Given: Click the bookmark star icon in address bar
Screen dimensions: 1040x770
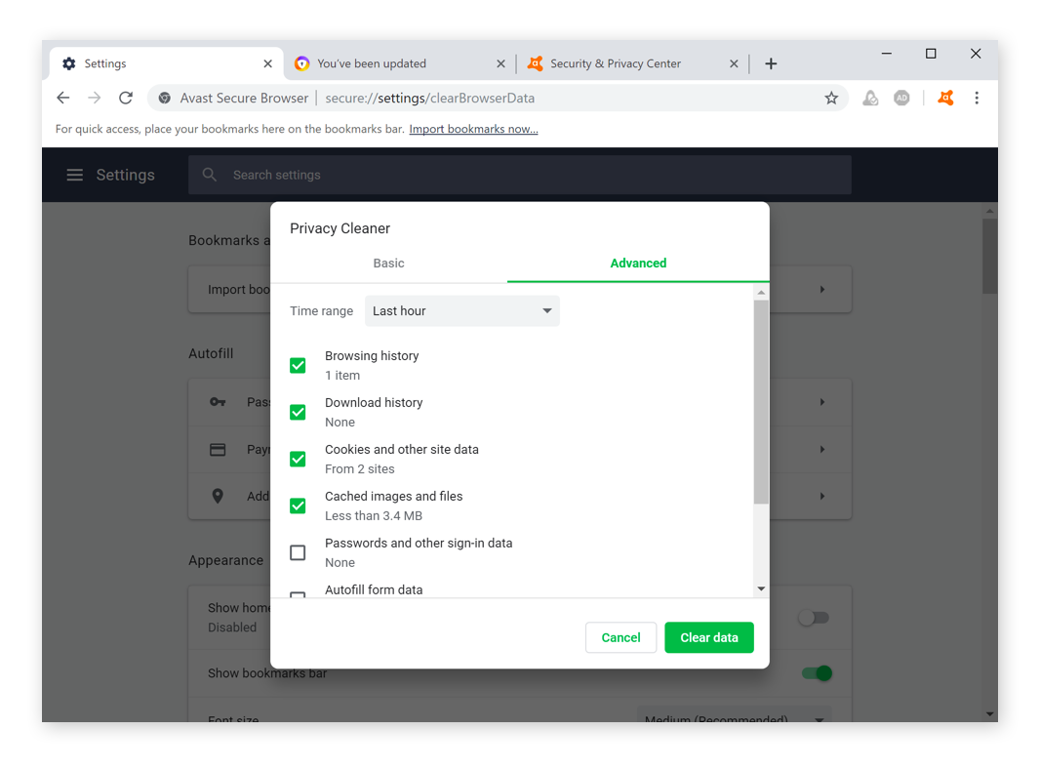Looking at the screenshot, I should [831, 98].
